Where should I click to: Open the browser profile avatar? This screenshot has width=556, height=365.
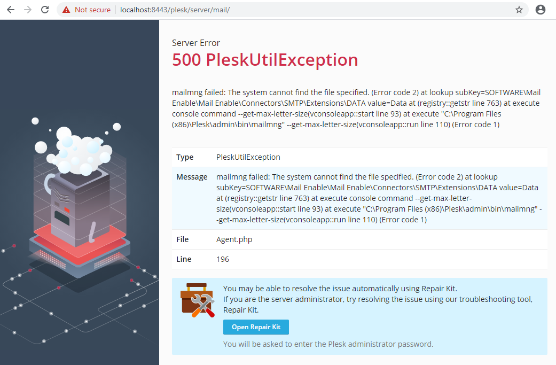coord(541,10)
